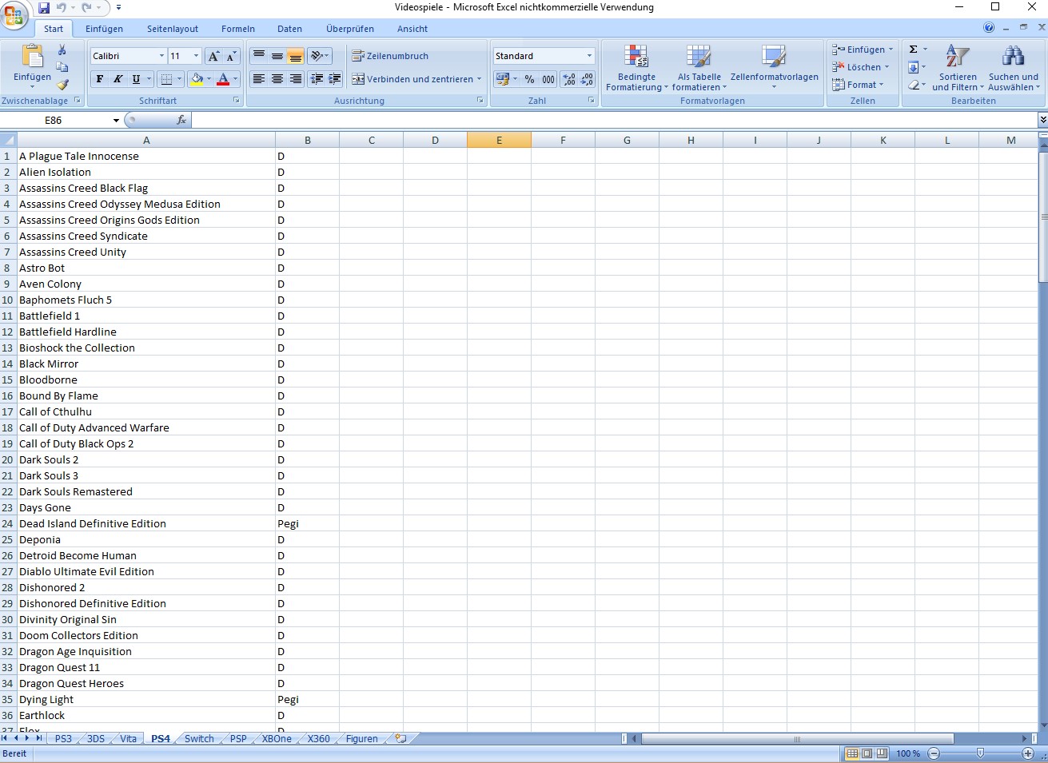
Task: Open the fx insert function dialog
Action: point(181,120)
